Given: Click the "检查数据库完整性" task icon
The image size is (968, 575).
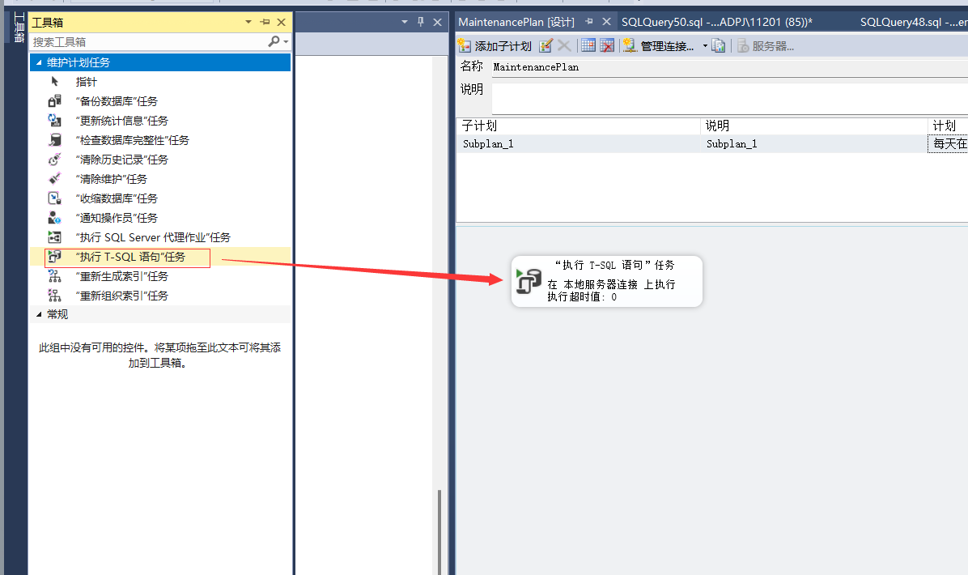Looking at the screenshot, I should [55, 140].
